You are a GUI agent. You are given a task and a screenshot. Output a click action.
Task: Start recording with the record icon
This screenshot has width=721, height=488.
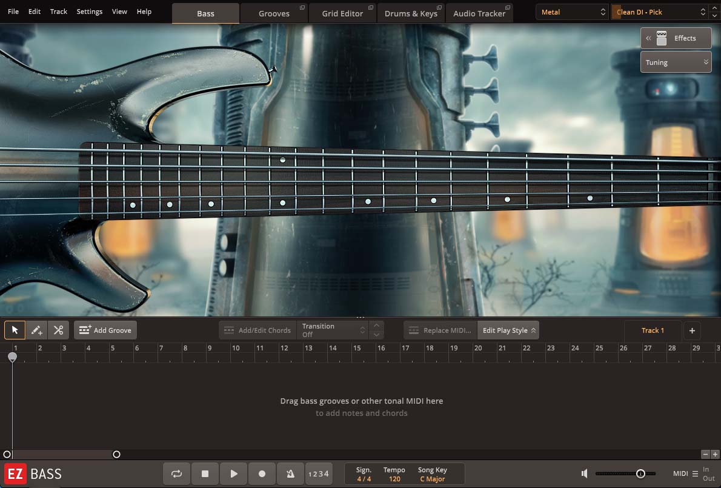pyautogui.click(x=262, y=473)
